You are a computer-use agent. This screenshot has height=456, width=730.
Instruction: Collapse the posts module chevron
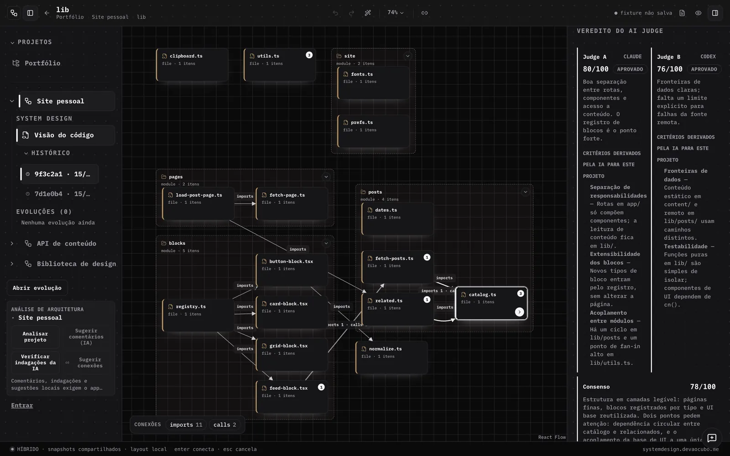(x=525, y=192)
